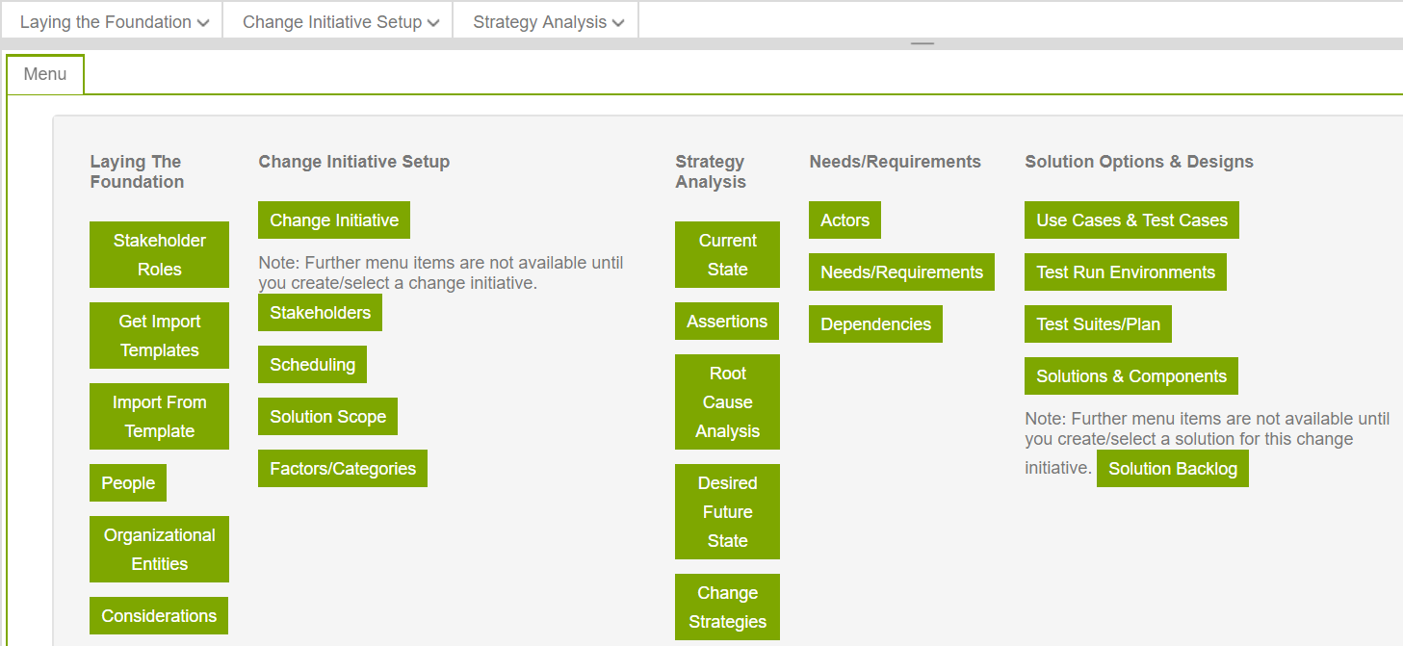Screen dimensions: 1403x646
Task: Open Organizational Entities
Action: 159,550
